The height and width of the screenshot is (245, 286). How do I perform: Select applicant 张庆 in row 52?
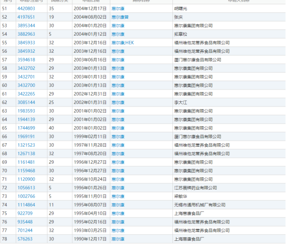click(179, 17)
